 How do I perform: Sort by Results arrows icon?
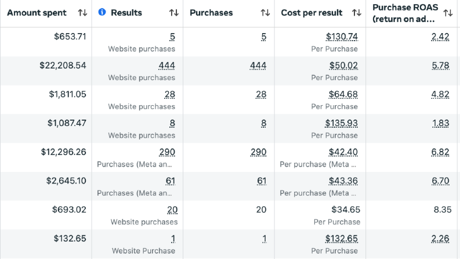tap(173, 13)
